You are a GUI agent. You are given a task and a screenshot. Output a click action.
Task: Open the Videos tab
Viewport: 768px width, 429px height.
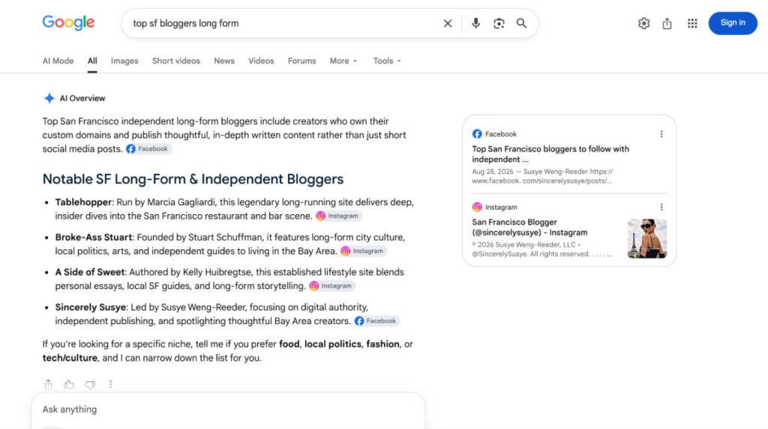pos(261,61)
